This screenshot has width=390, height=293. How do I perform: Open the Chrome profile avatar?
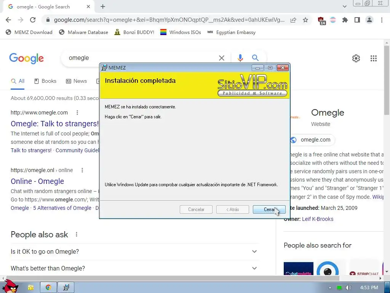point(369,20)
